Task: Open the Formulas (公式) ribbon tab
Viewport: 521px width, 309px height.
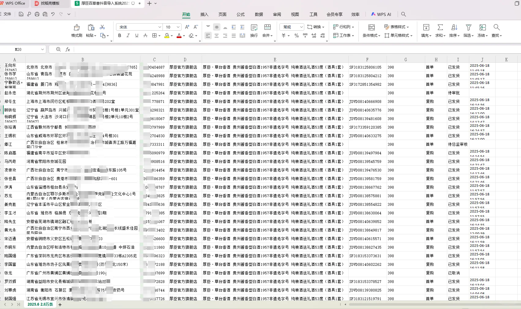Action: tap(241, 14)
